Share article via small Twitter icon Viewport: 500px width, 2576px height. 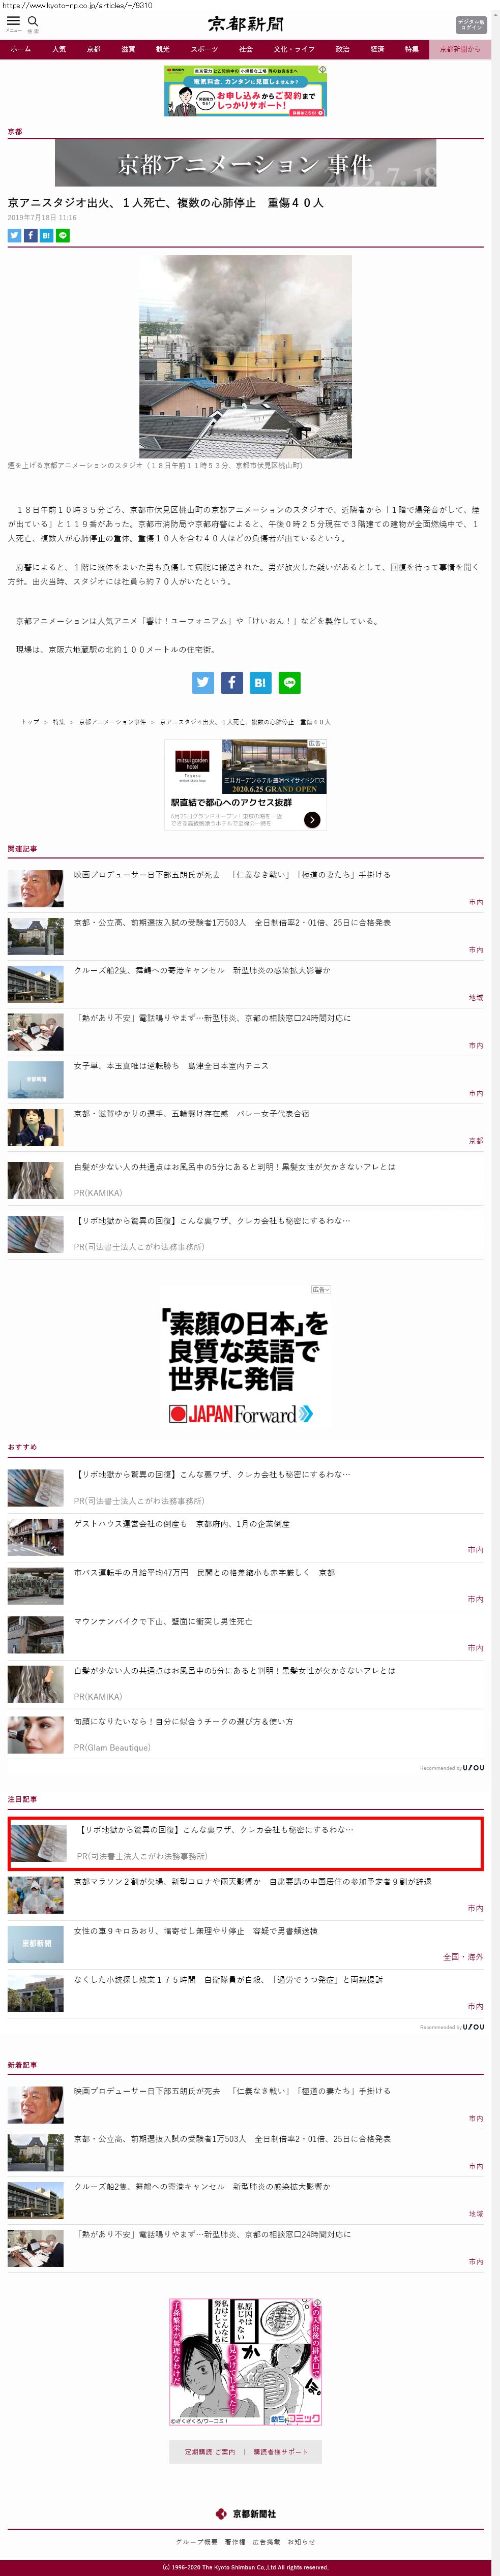click(14, 235)
